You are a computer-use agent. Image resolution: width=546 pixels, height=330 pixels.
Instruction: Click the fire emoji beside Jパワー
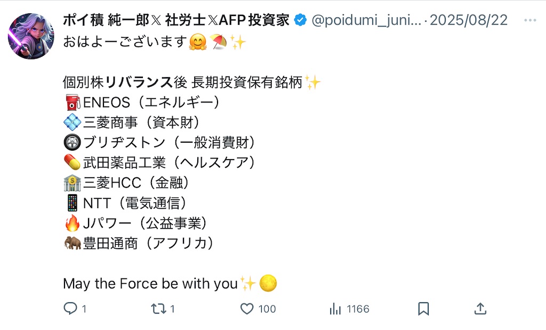pyautogui.click(x=72, y=223)
